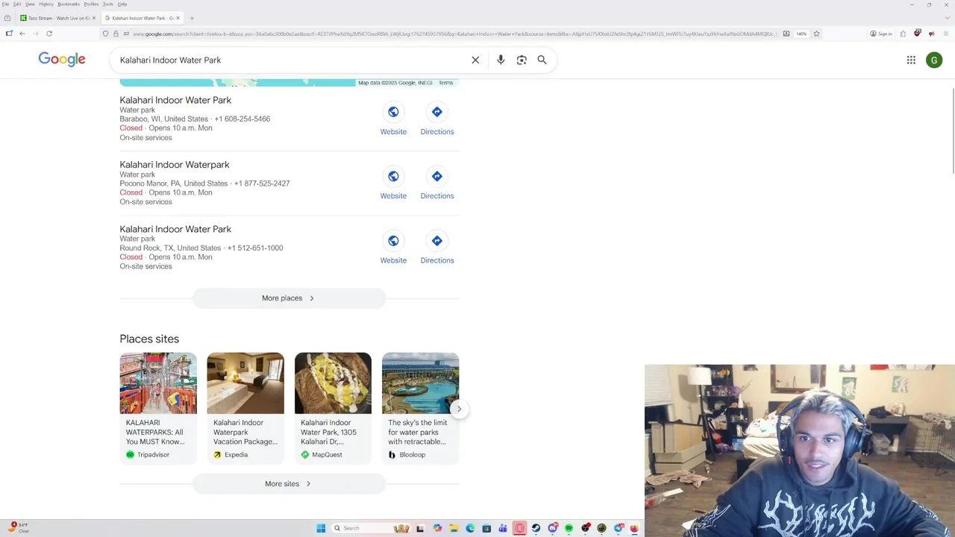The image size is (955, 537).
Task: Open the green G account avatar
Action: tap(934, 60)
